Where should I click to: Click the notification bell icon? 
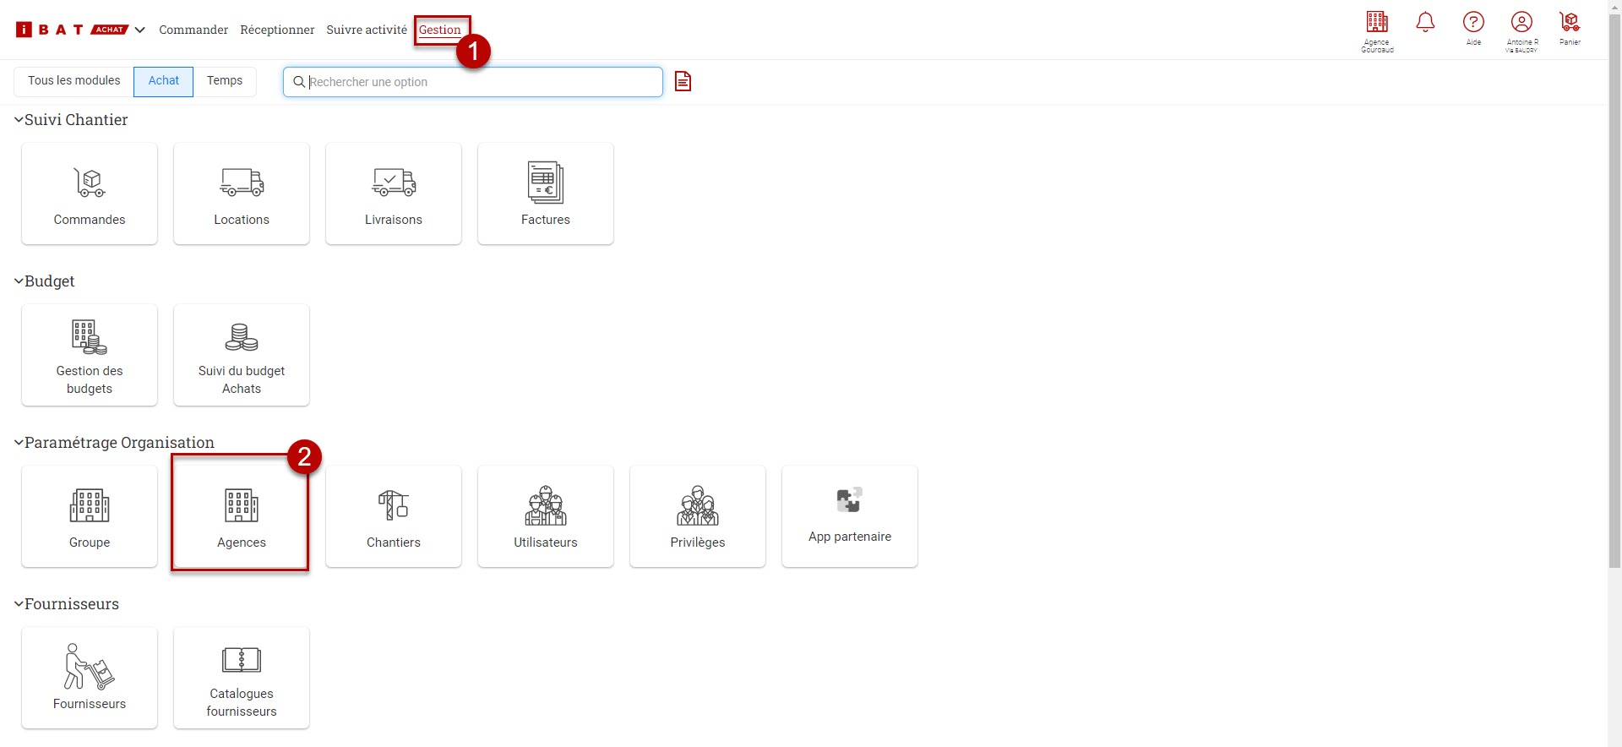(x=1425, y=23)
